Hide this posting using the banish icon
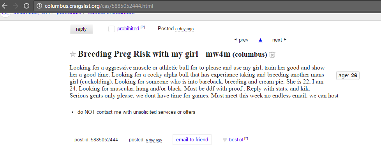Screen dimensions: 381x167 272,55
